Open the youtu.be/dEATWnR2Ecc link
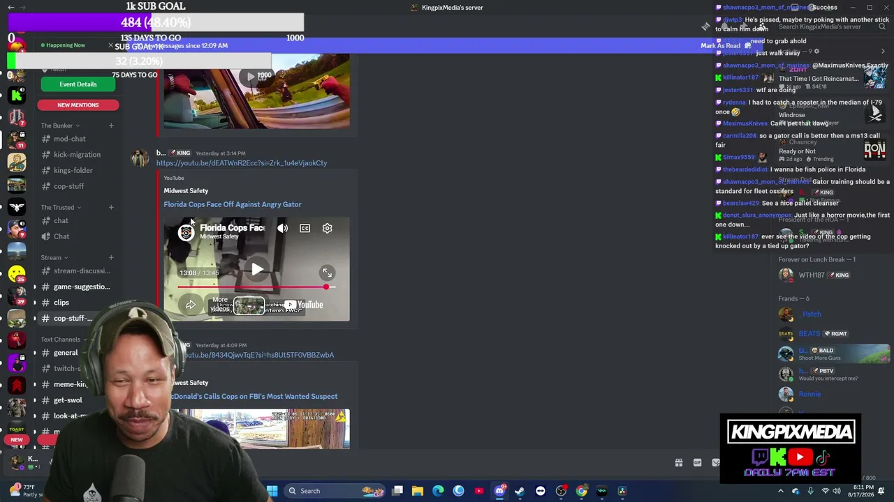This screenshot has height=502, width=894. tap(242, 163)
